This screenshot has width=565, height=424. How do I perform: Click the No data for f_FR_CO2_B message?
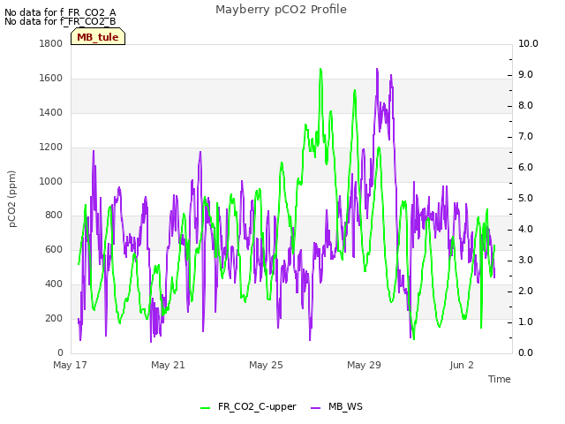coord(60,21)
